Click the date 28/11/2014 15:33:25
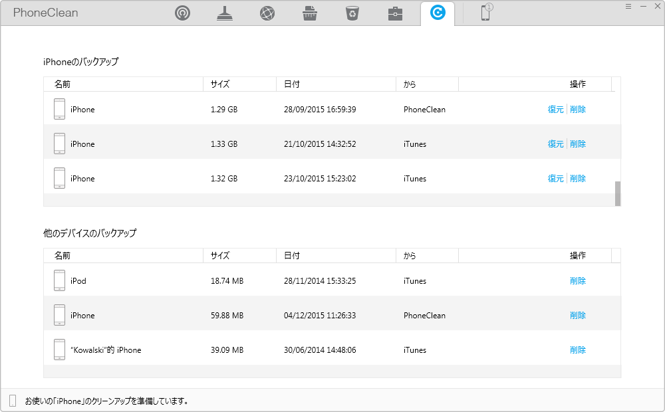This screenshot has height=412, width=665. [x=320, y=281]
